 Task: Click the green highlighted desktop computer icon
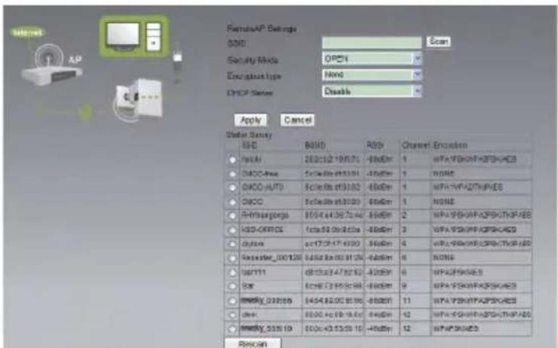134,37
